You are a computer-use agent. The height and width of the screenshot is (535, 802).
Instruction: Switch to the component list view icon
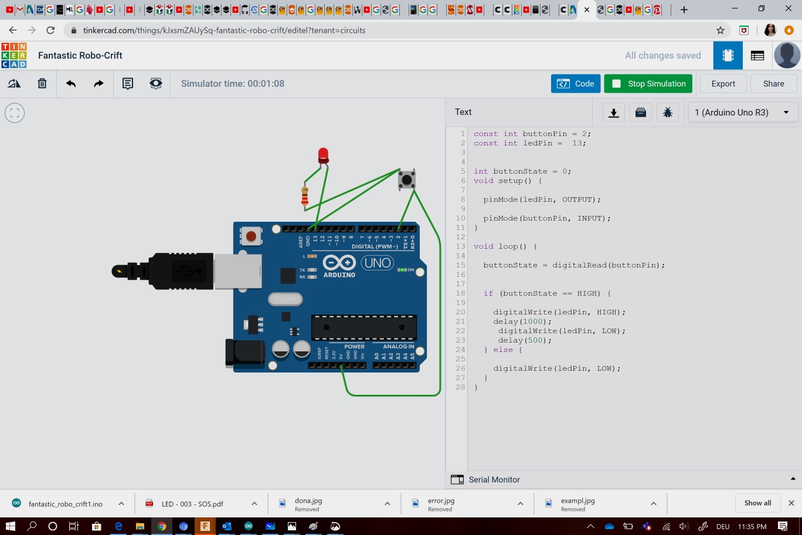coord(757,56)
